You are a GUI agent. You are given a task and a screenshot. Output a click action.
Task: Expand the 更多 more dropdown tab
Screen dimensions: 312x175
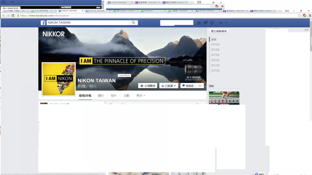(x=140, y=95)
